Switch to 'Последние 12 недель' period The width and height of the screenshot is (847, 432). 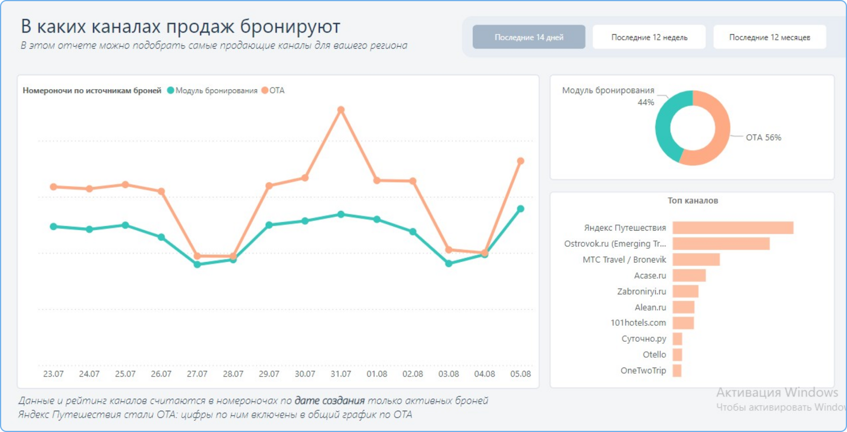tap(649, 37)
